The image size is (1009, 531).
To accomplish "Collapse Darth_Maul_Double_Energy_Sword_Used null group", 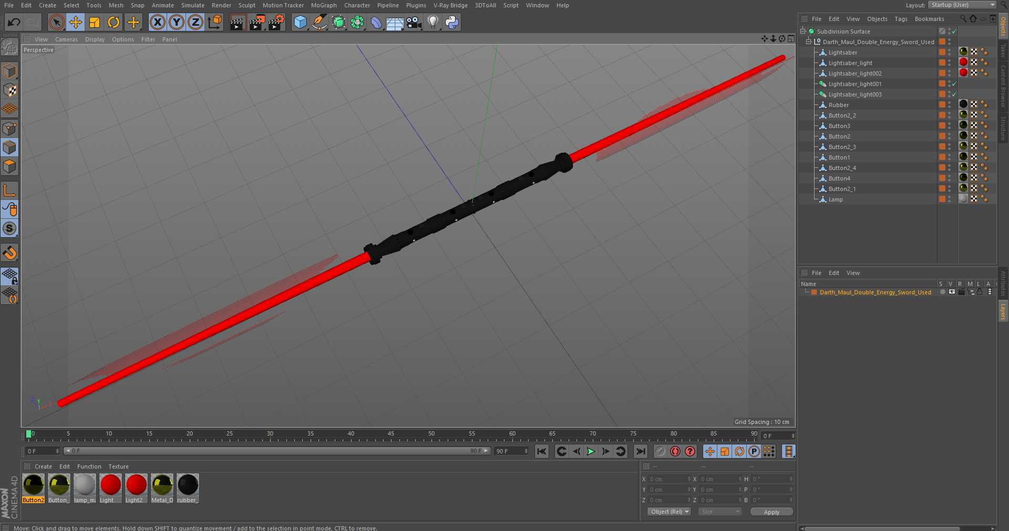I will tap(809, 42).
